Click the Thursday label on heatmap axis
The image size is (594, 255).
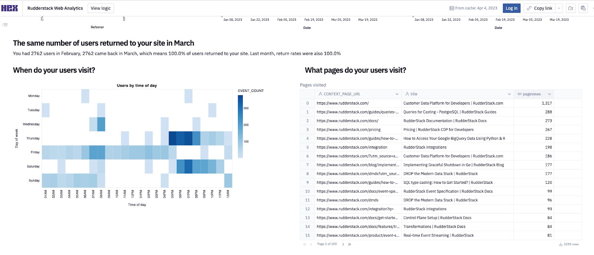[33, 138]
